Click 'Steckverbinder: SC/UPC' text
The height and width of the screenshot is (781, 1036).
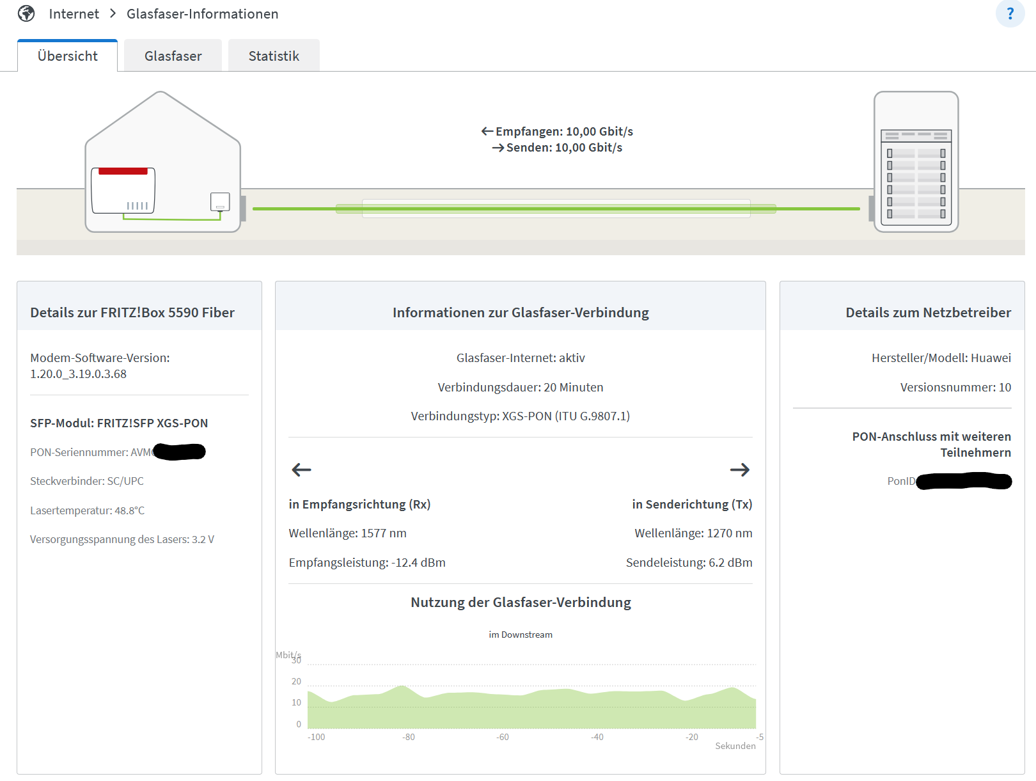pos(87,481)
